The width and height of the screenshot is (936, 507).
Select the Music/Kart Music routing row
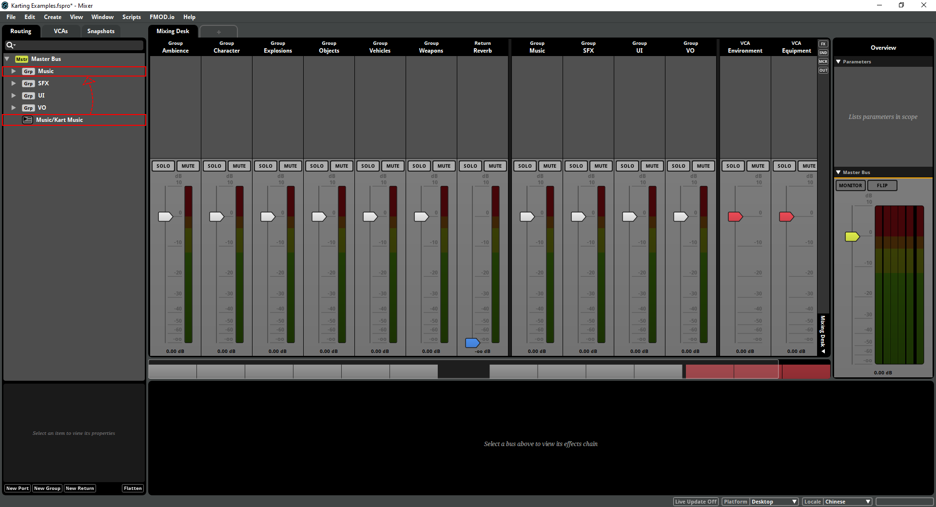74,120
